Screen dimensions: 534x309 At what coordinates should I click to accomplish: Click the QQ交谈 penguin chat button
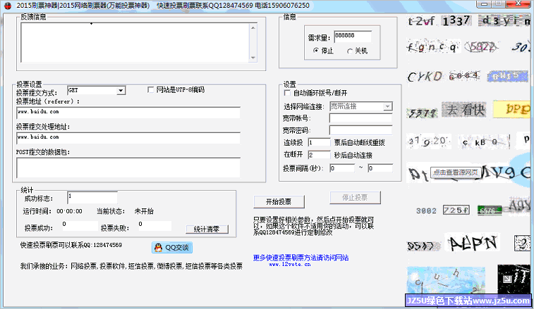click(x=171, y=247)
